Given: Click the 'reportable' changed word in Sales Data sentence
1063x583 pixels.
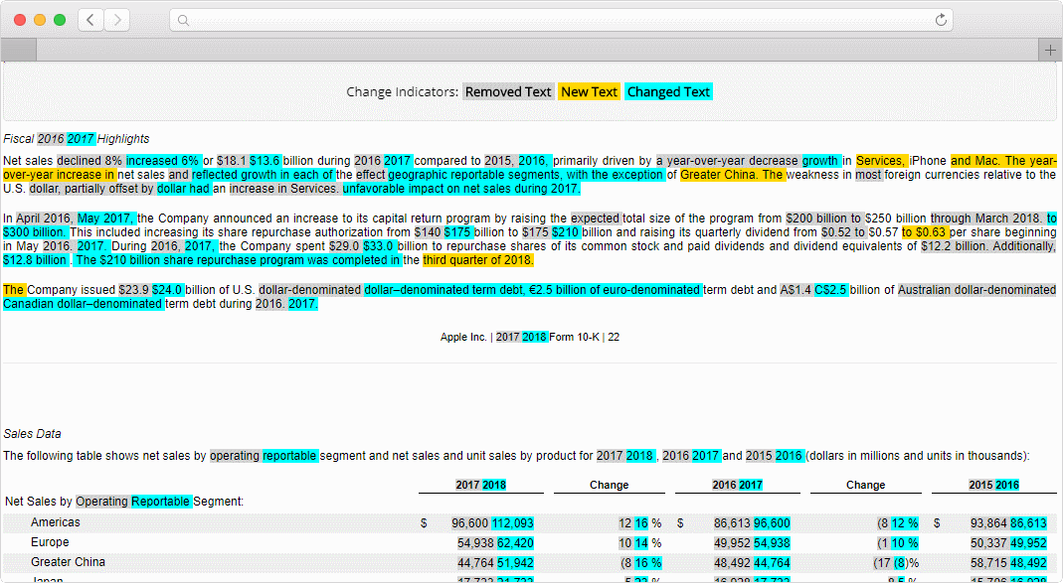Looking at the screenshot, I should click(x=289, y=456).
